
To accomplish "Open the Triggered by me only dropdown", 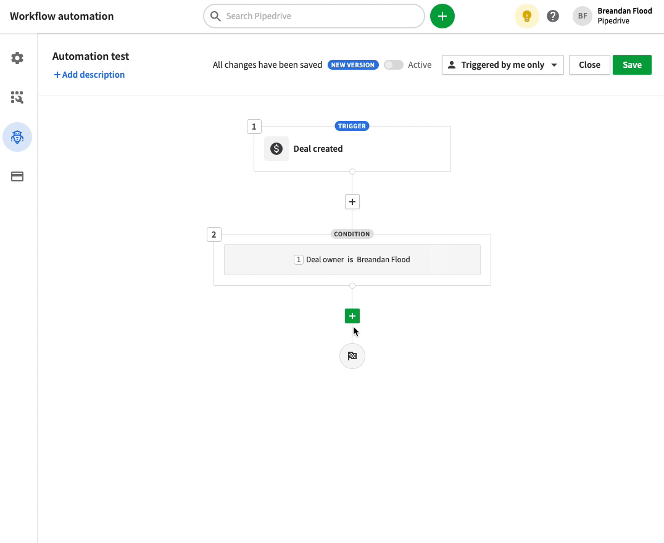I will 502,65.
